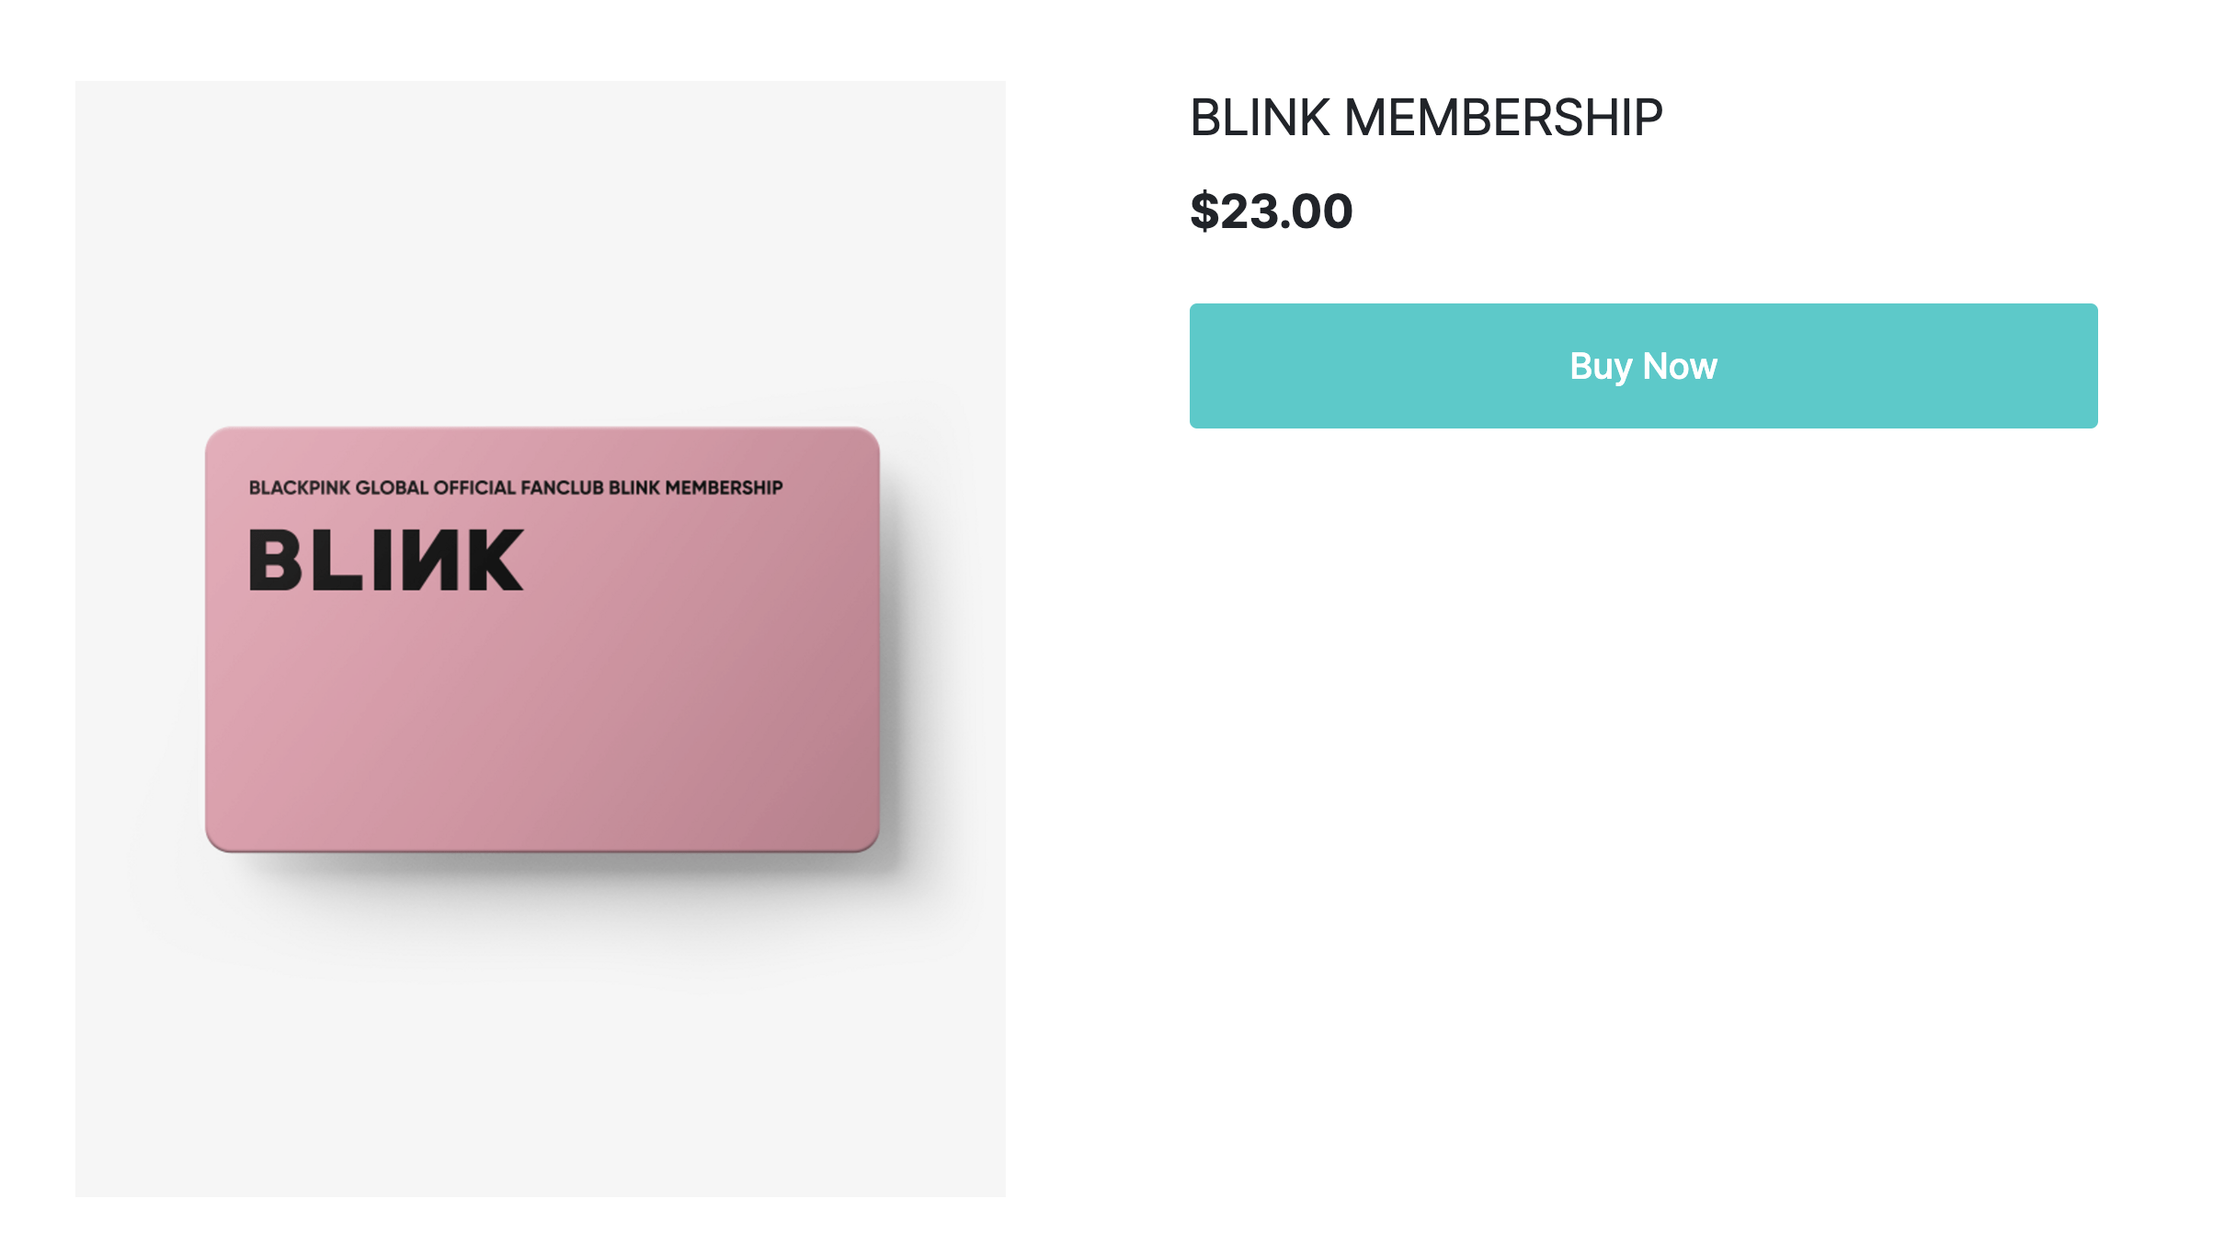2225x1245 pixels.
Task: Click the letter B in the card logo
Action: click(x=275, y=559)
